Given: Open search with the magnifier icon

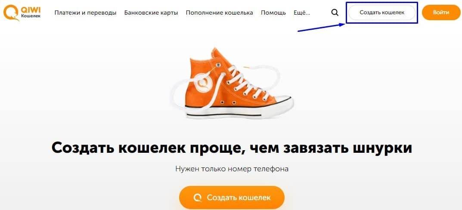Looking at the screenshot, I should coord(335,12).
